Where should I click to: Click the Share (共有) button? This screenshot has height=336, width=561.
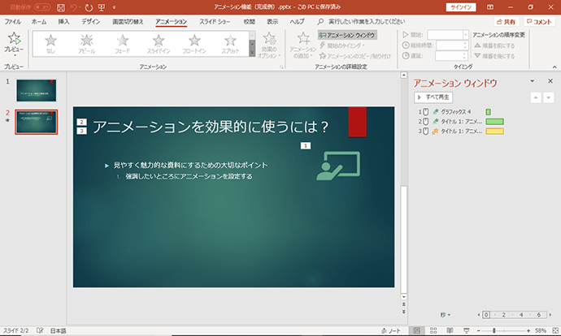click(x=507, y=22)
